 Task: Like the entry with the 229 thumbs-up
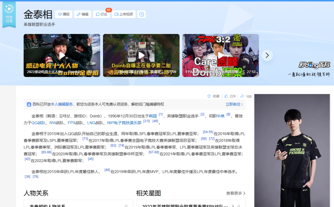coord(230,96)
